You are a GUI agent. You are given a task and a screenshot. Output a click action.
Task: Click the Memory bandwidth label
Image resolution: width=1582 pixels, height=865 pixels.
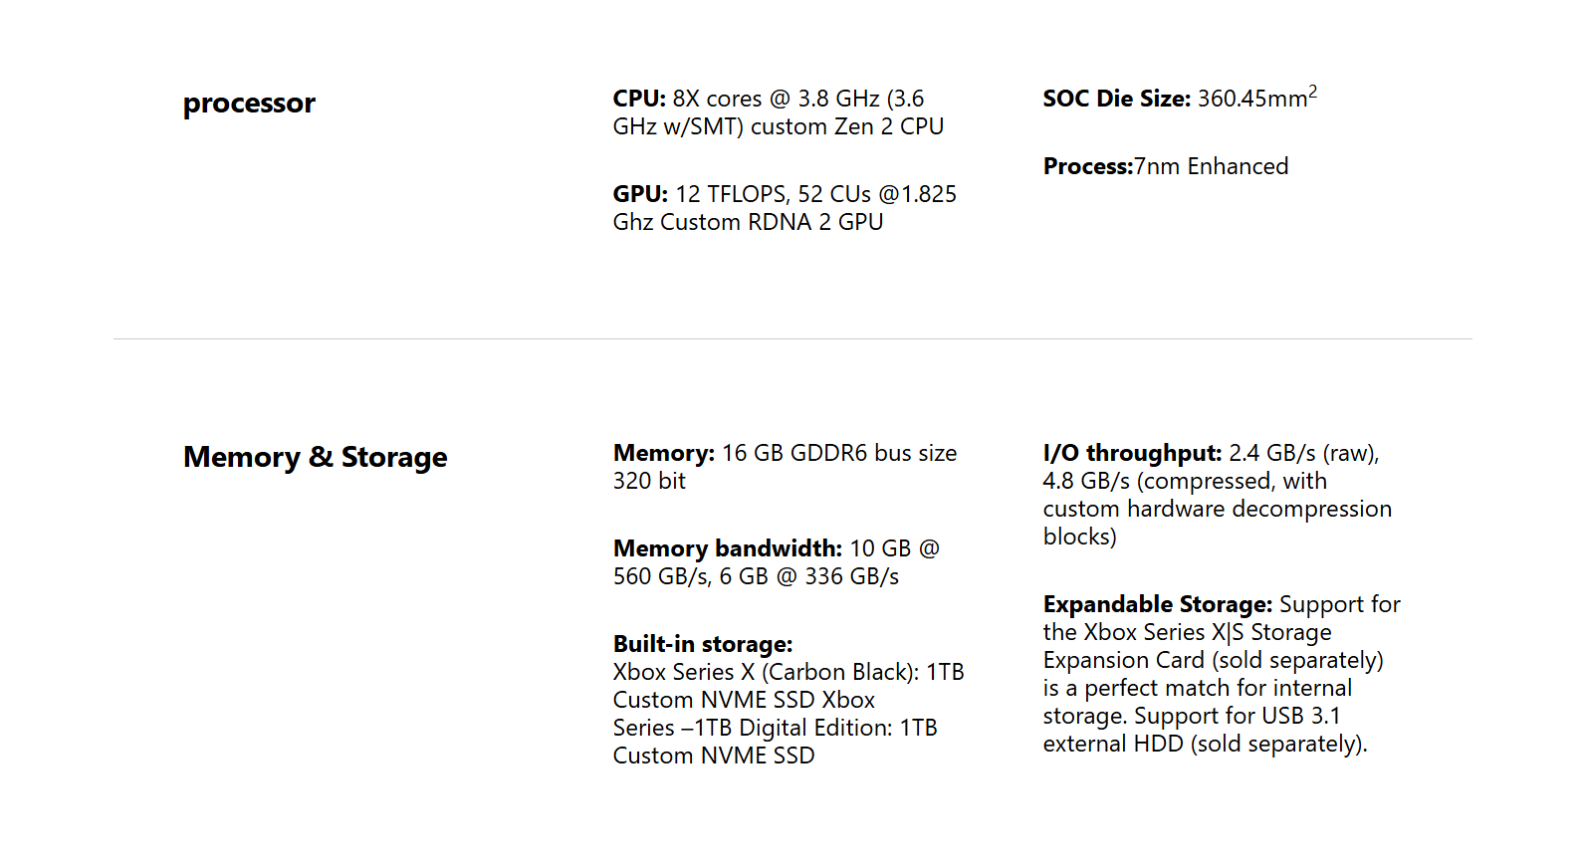click(728, 548)
